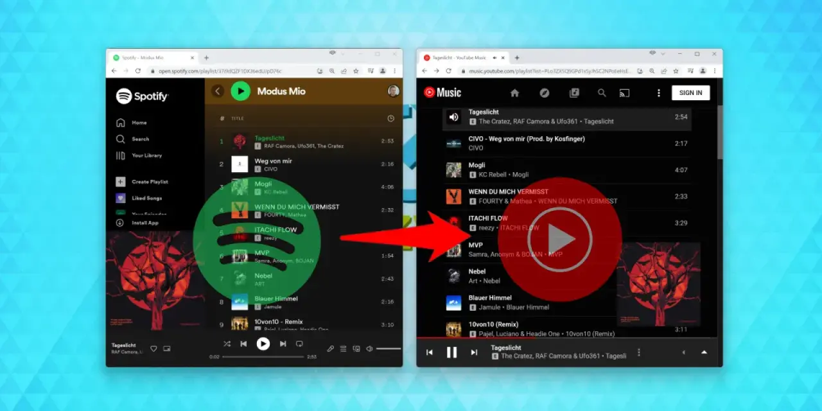Mute Spotify with the volume speaker icon
The image size is (822, 411).
369,349
